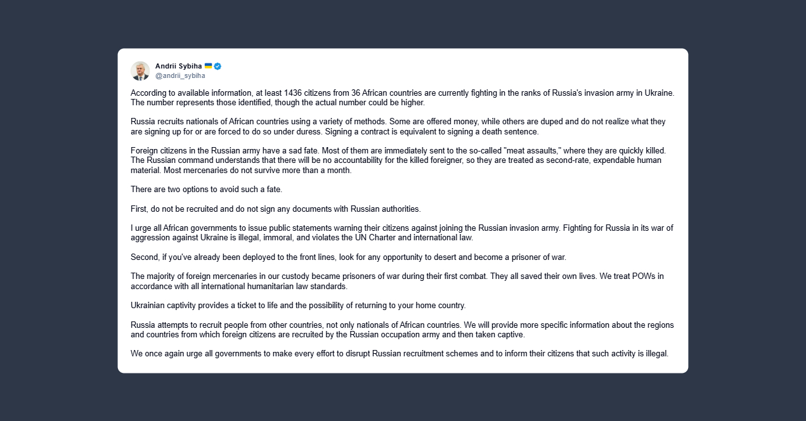Click the final paragraph starting "We once again urge"
This screenshot has width=806, height=421.
[x=399, y=354]
